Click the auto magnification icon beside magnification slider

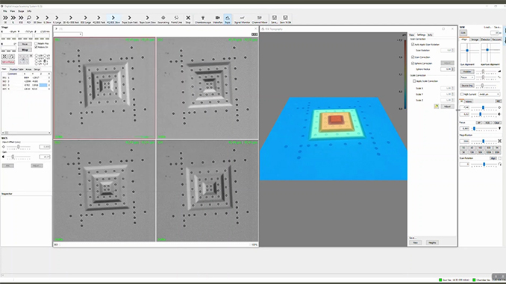click(x=499, y=141)
